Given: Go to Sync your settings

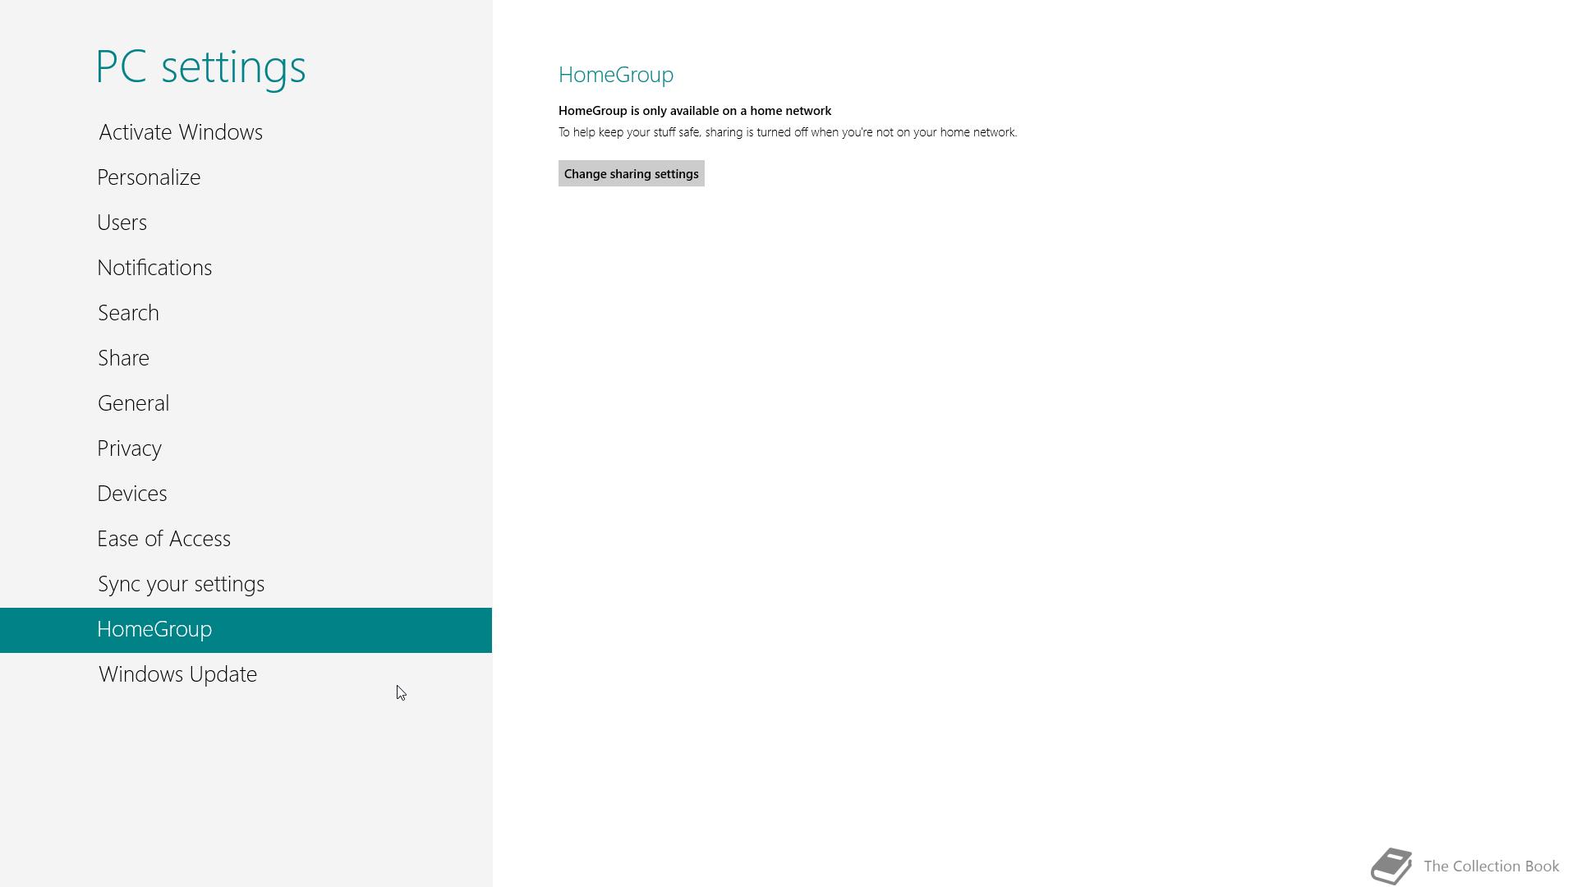Looking at the screenshot, I should pos(181,584).
